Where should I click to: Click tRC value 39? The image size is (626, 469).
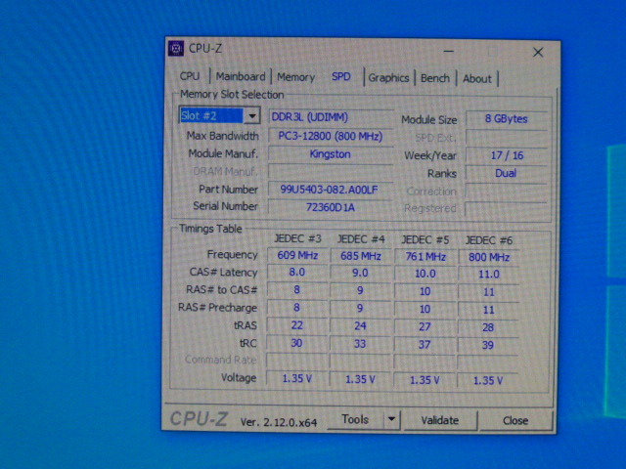coord(487,345)
